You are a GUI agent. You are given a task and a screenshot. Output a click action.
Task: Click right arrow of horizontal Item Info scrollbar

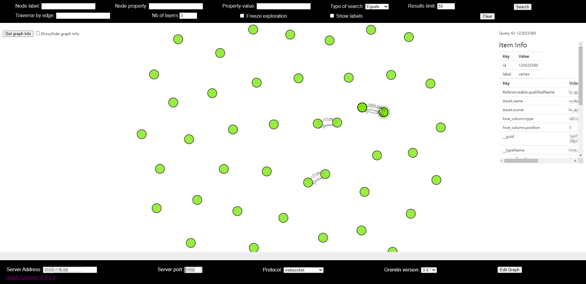click(x=575, y=161)
